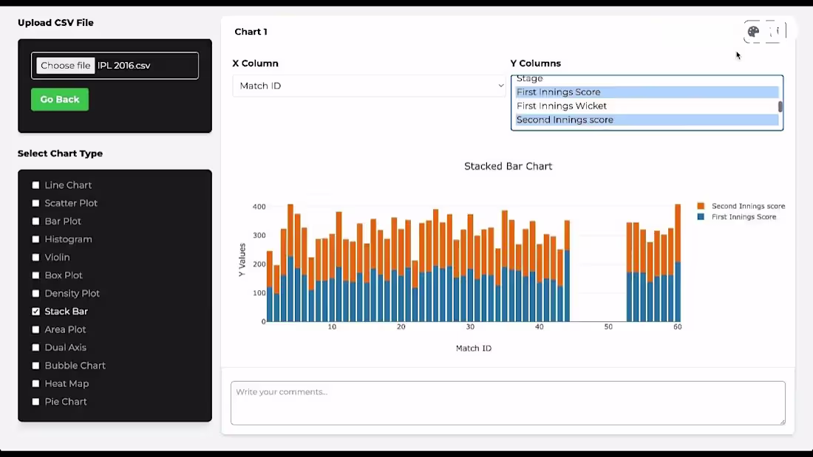The height and width of the screenshot is (457, 813).
Task: Enable the Line Chart type
Action: [x=35, y=185]
